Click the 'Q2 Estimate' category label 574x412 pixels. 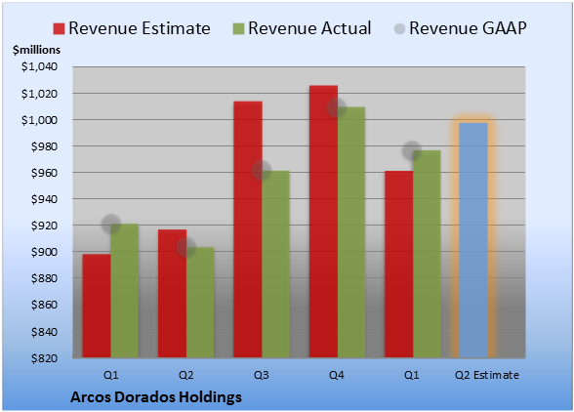click(487, 375)
